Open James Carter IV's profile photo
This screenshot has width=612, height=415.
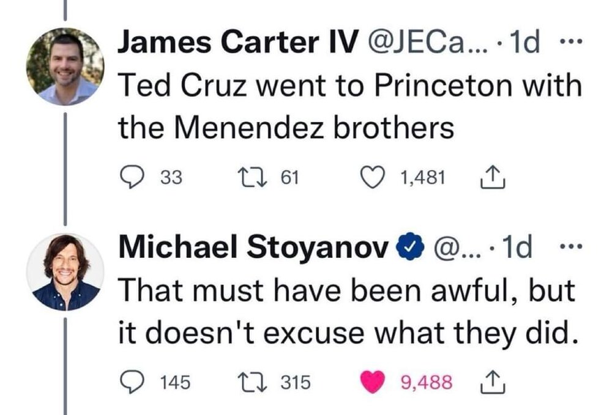click(65, 66)
